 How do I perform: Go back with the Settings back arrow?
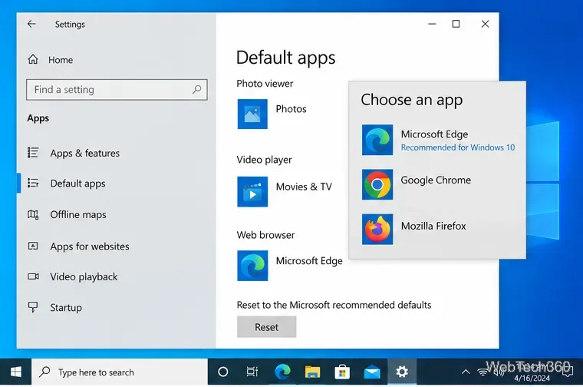tap(31, 25)
